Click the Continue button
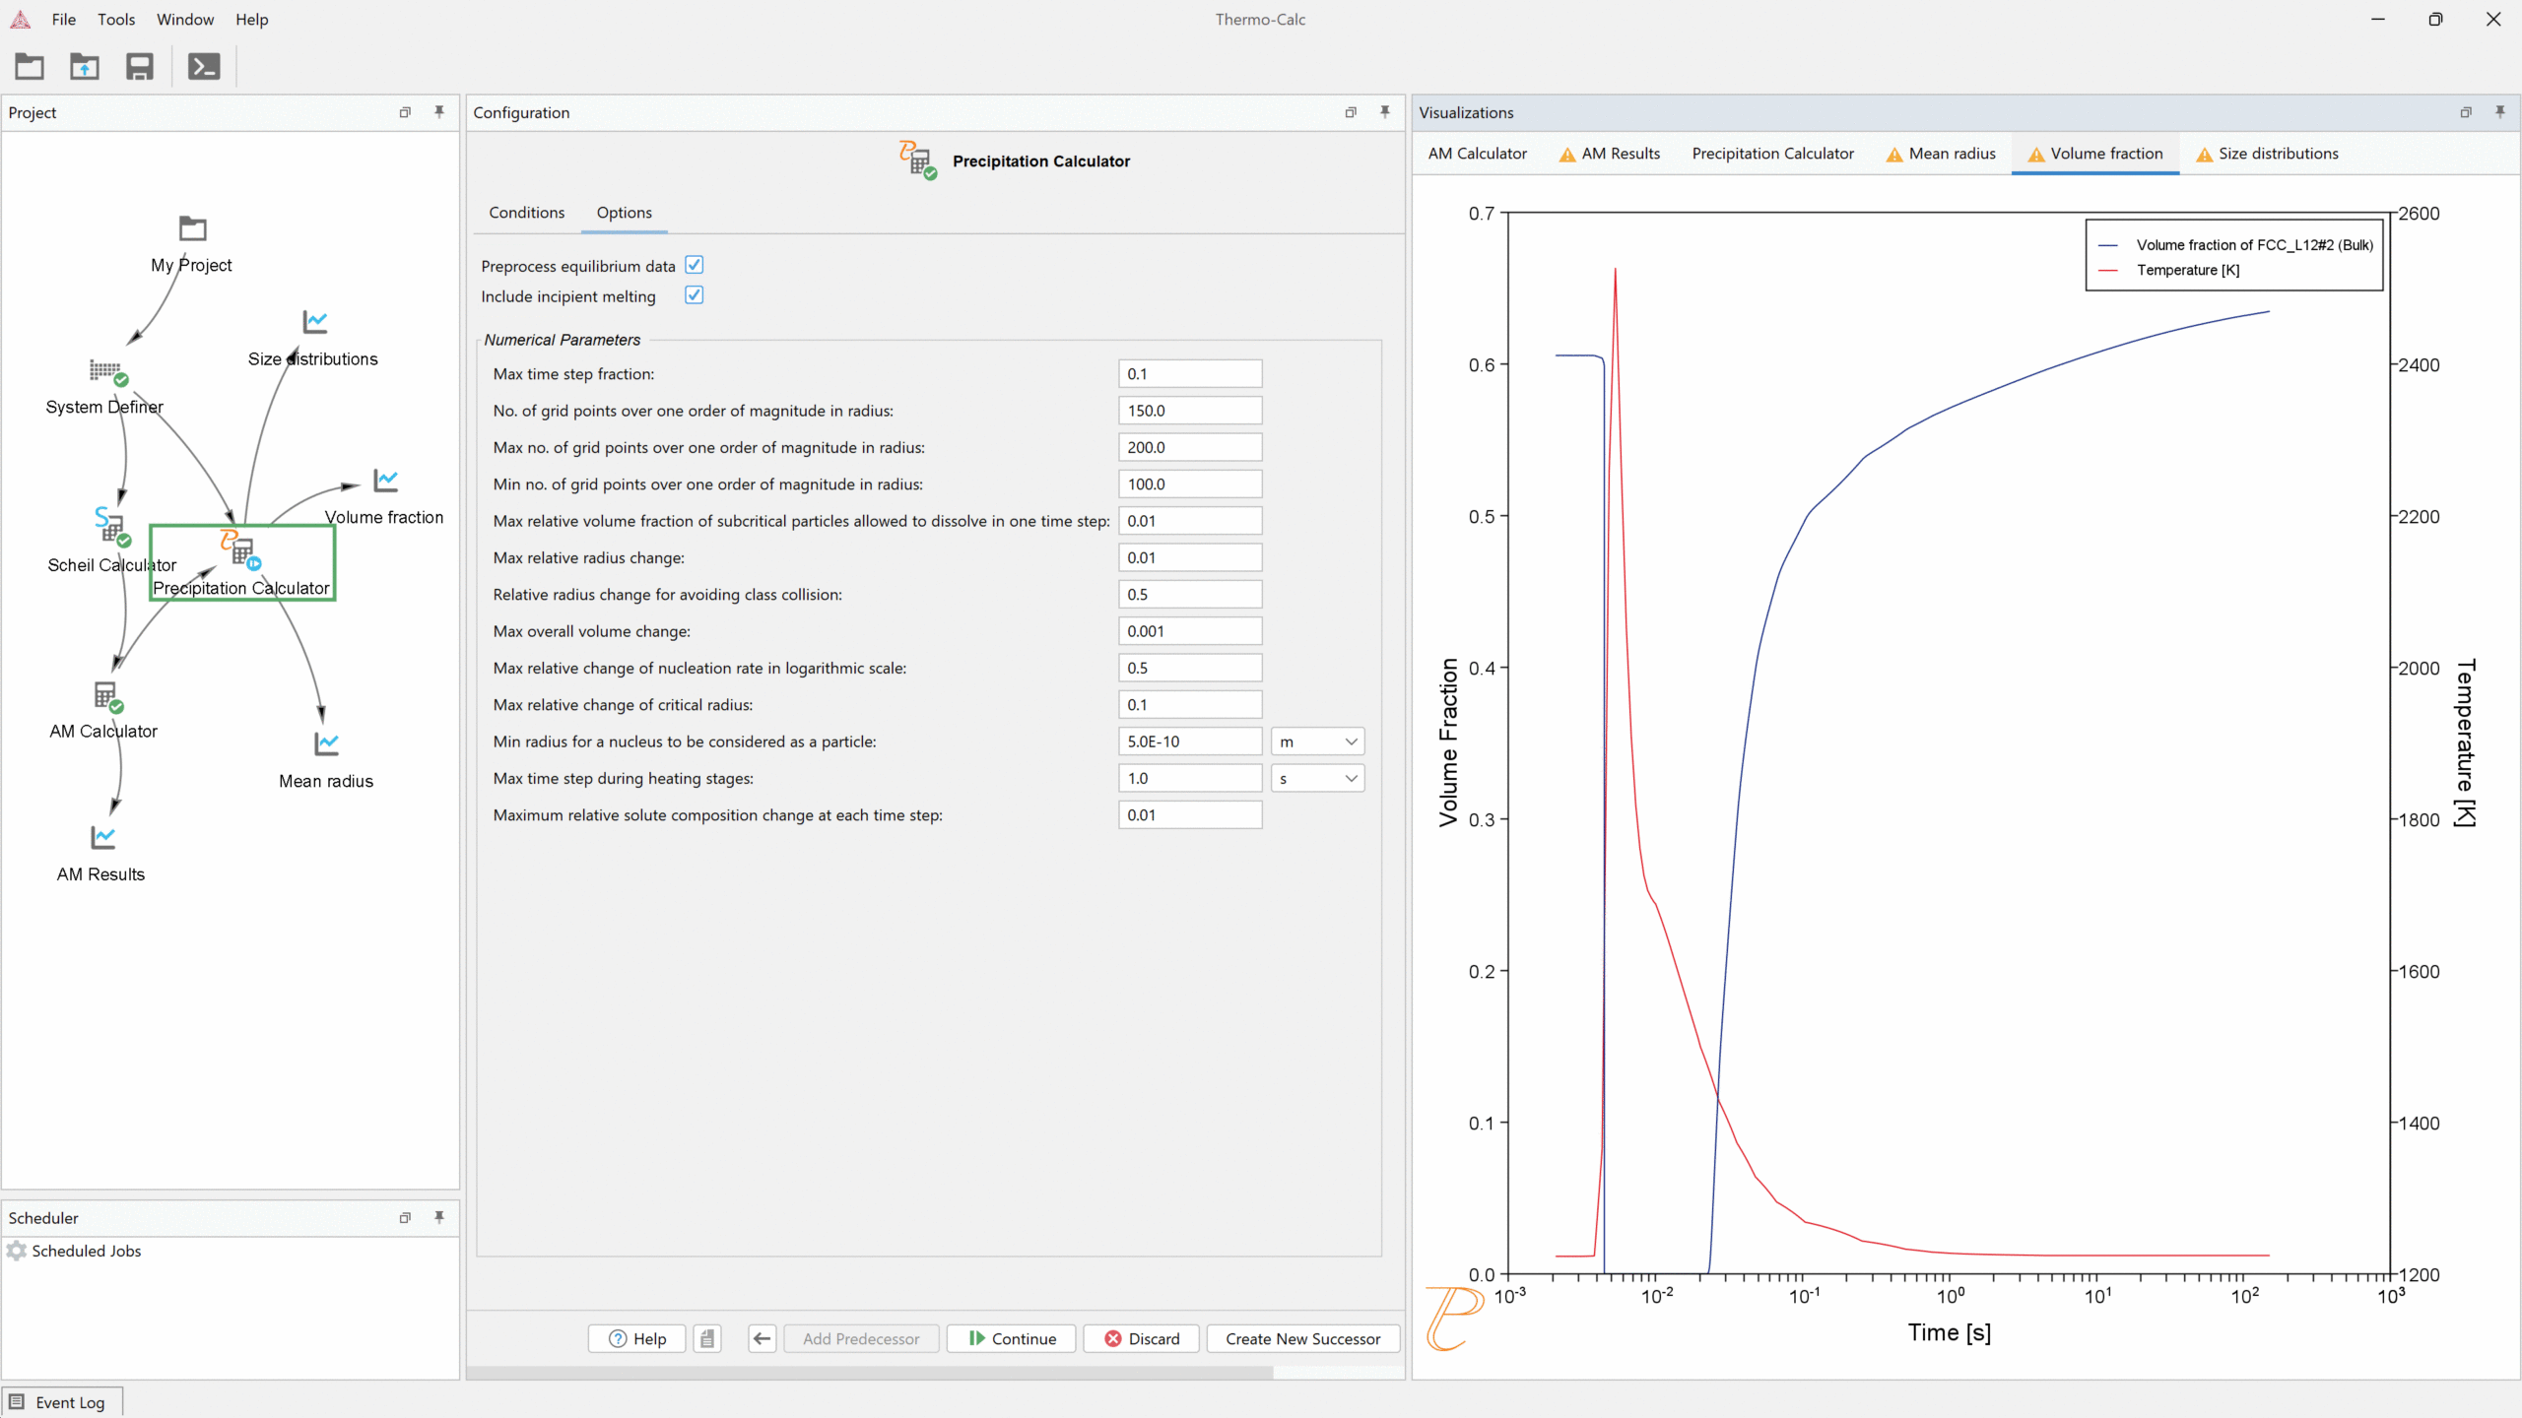Screen dimensions: 2522x1418 click(x=1011, y=1338)
